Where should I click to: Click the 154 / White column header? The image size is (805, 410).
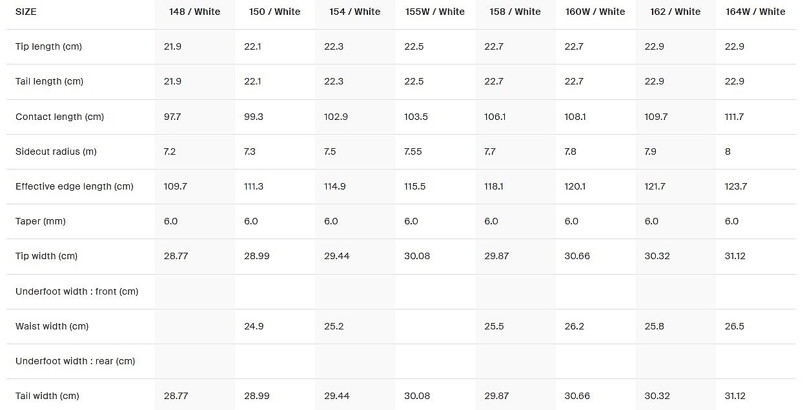354,12
